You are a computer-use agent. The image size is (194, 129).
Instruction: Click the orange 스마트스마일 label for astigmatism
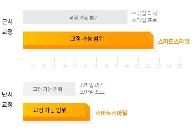tap(111, 113)
